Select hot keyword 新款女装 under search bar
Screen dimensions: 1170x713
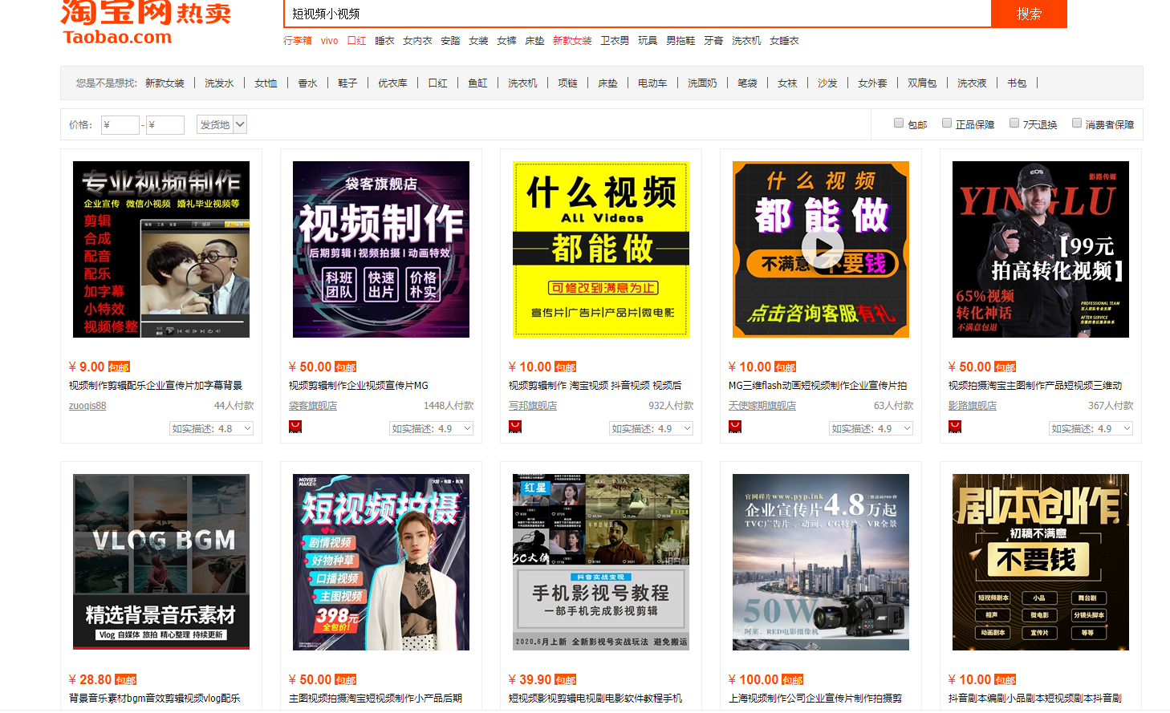(572, 41)
